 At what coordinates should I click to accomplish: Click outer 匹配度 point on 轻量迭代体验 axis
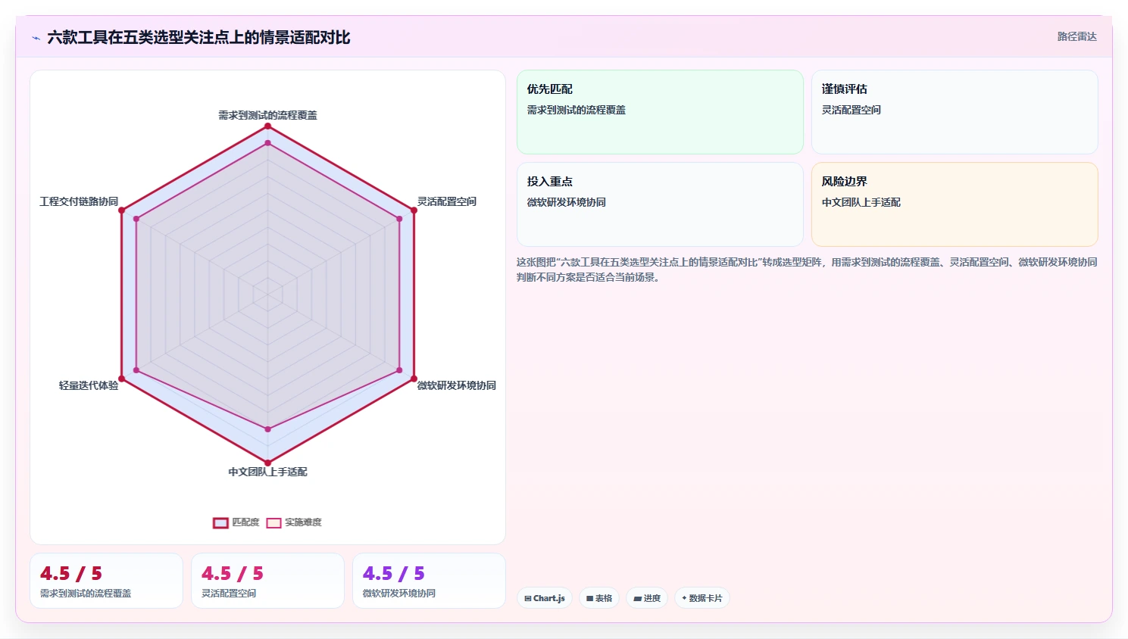121,379
